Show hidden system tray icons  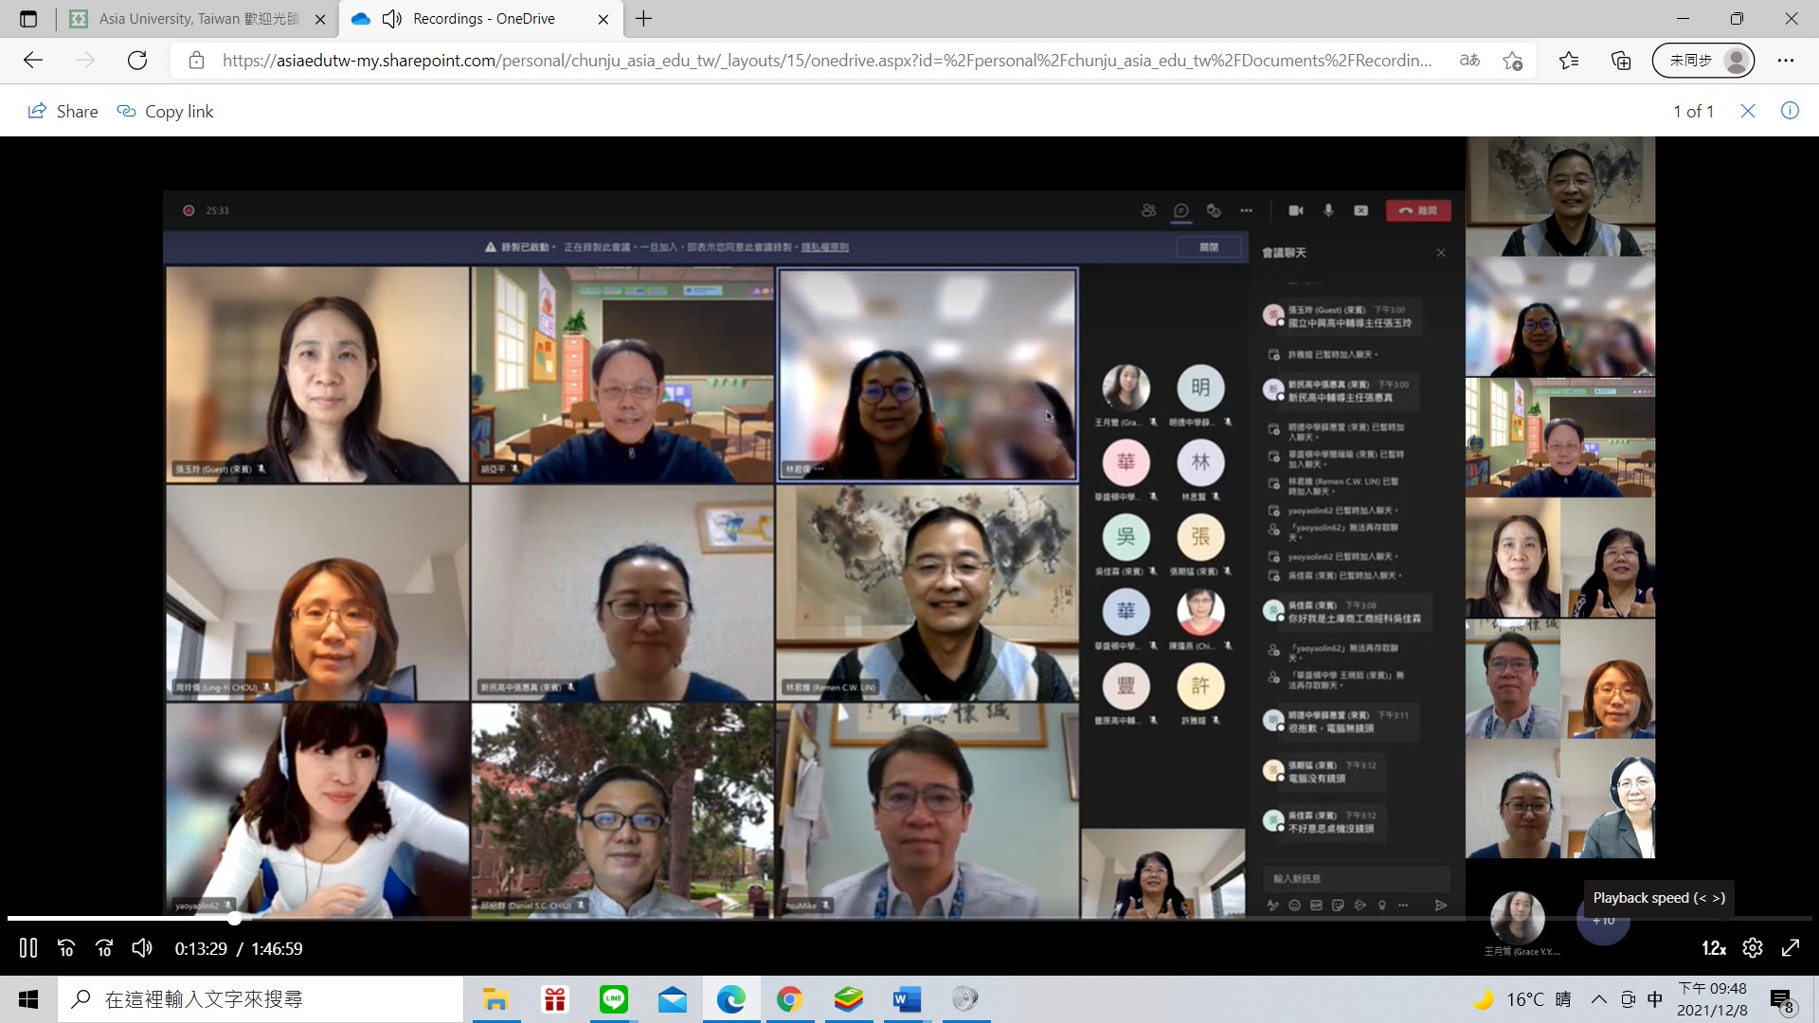point(1599,999)
